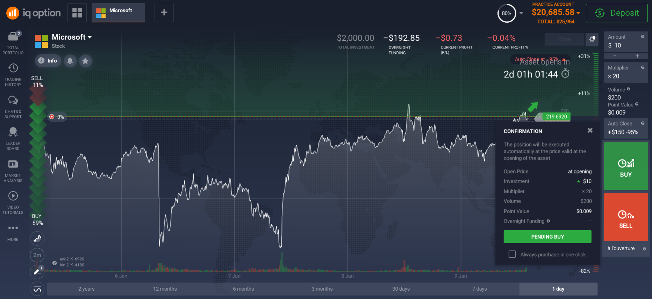The image size is (652, 299).
Task: Show More sidebar options
Action: point(13,233)
